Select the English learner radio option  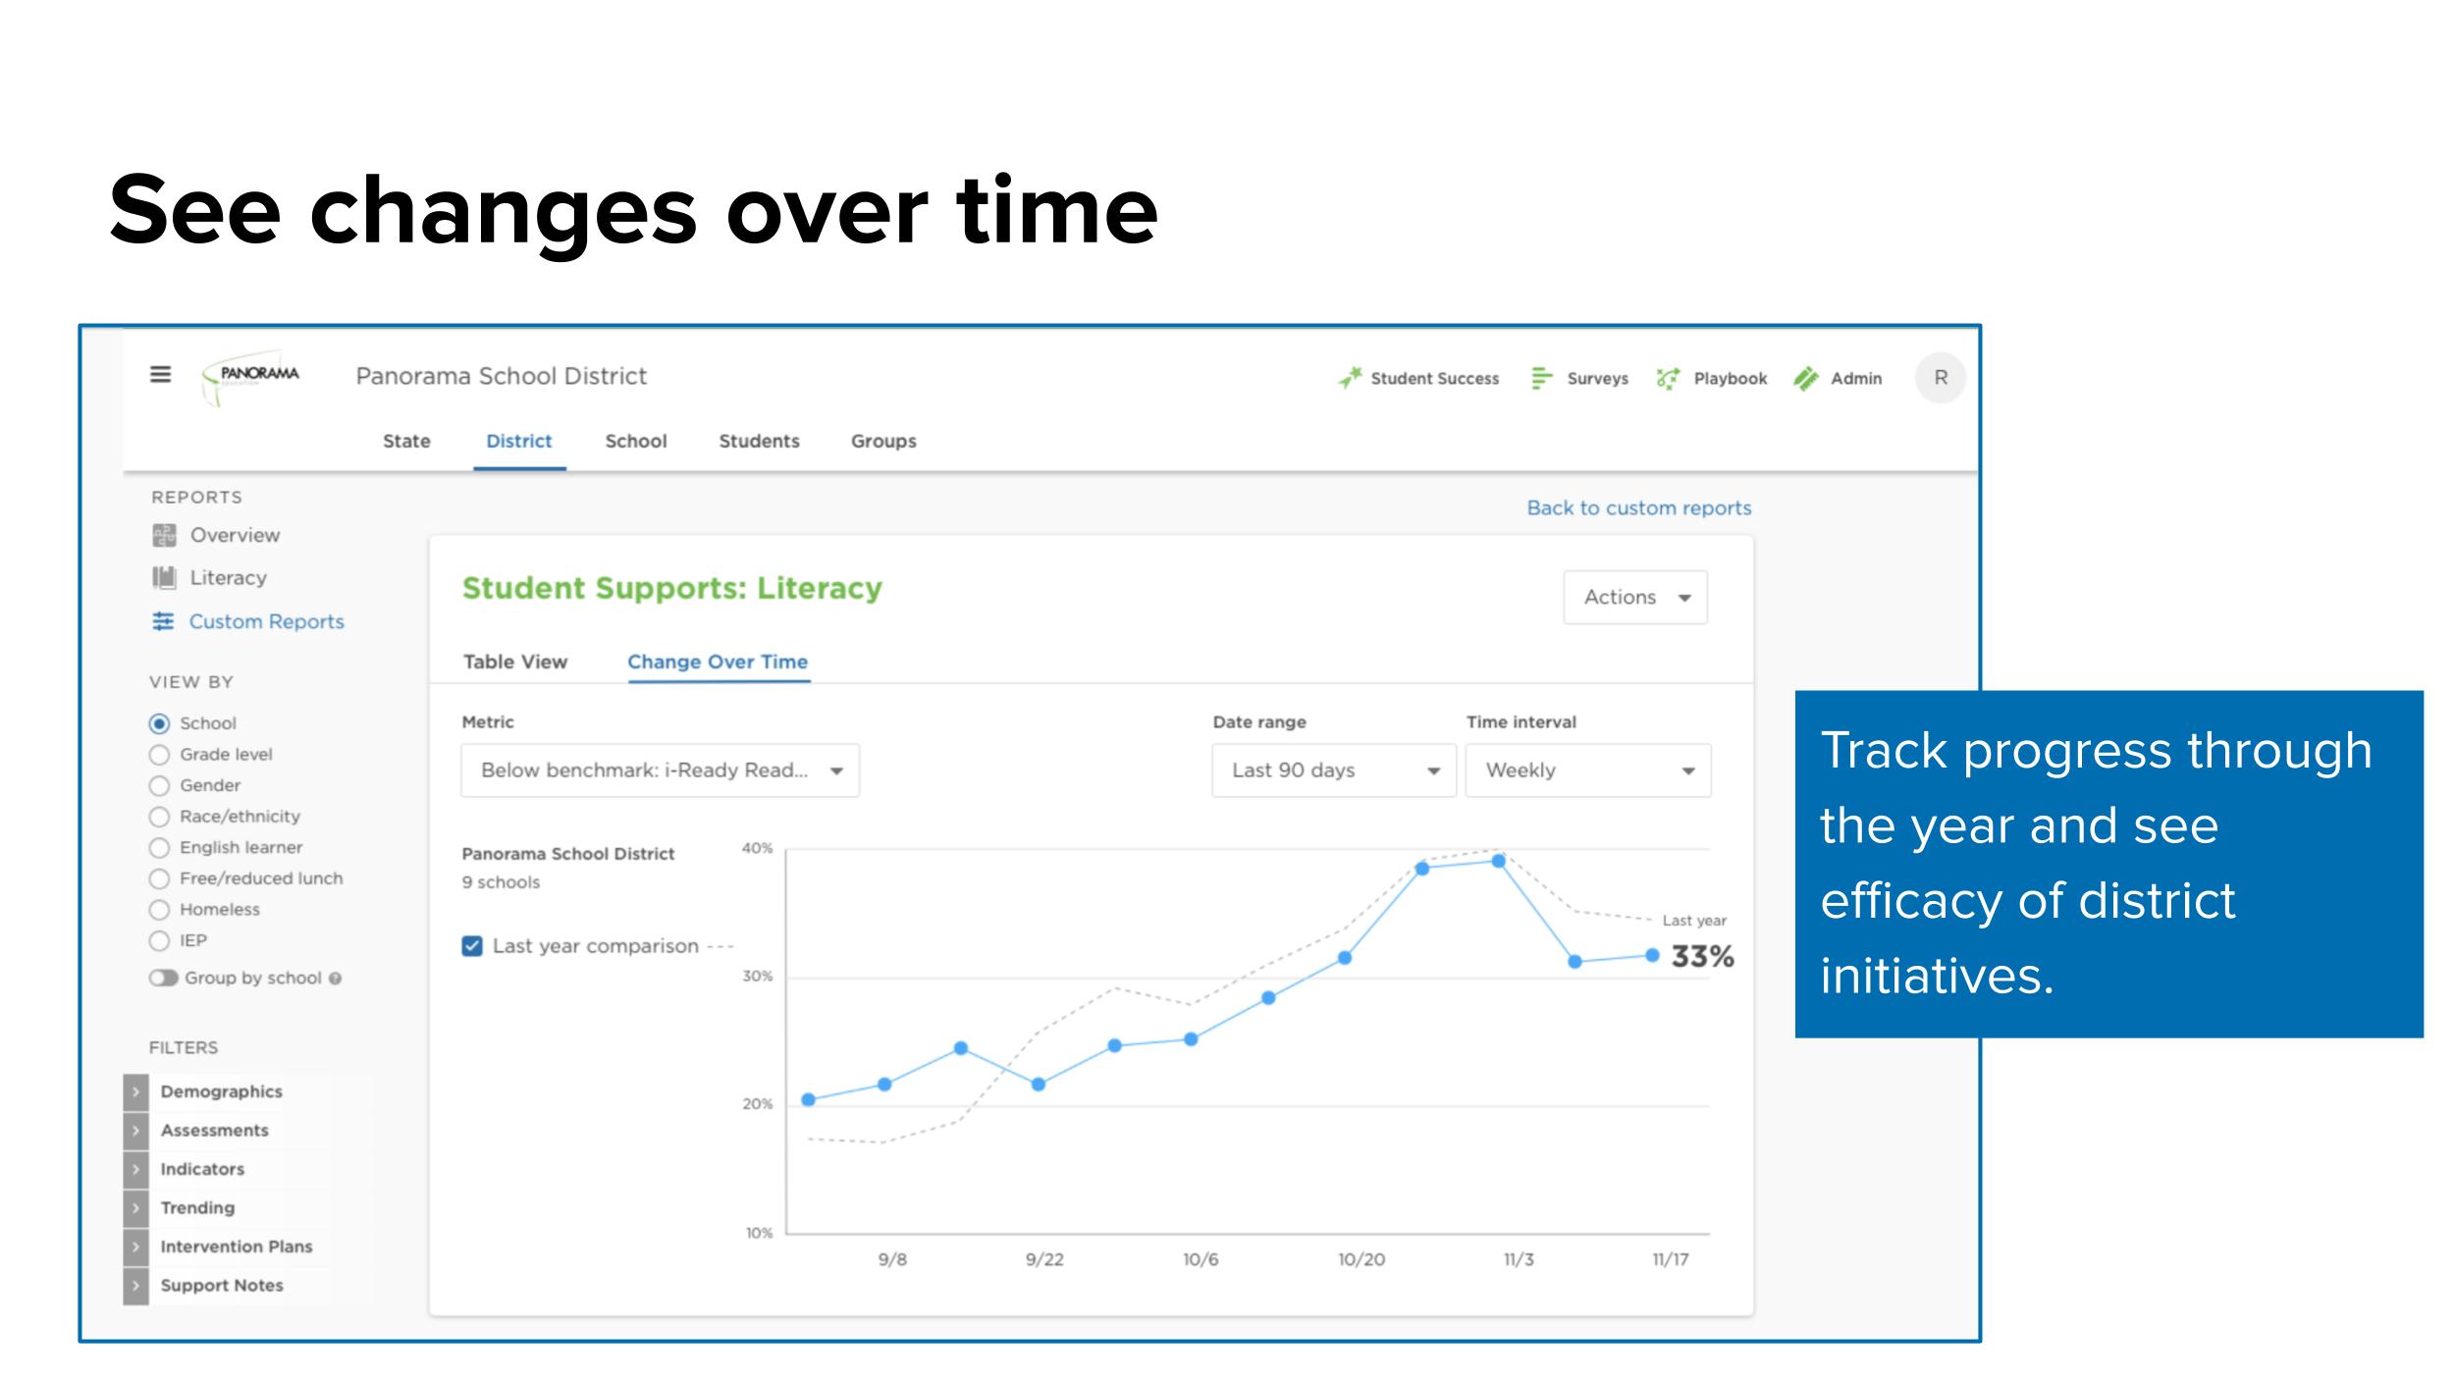[x=159, y=848]
